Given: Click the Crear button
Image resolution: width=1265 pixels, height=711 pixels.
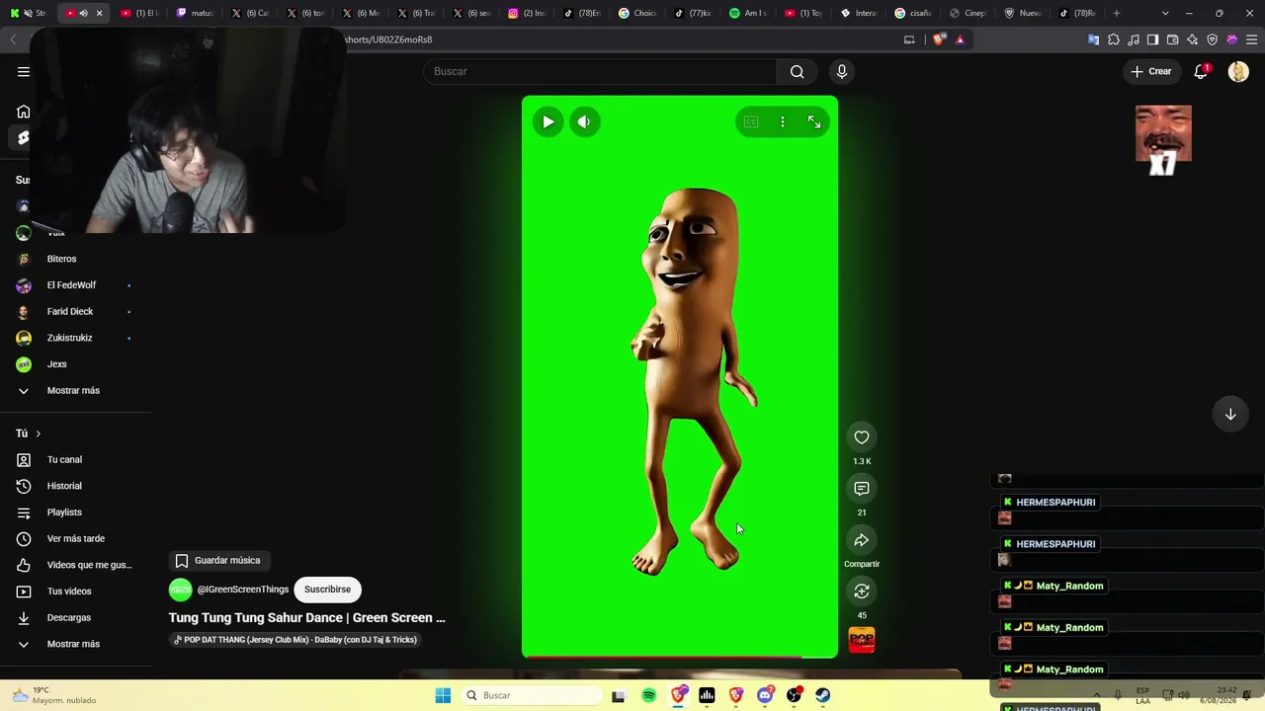Looking at the screenshot, I should (x=1151, y=71).
